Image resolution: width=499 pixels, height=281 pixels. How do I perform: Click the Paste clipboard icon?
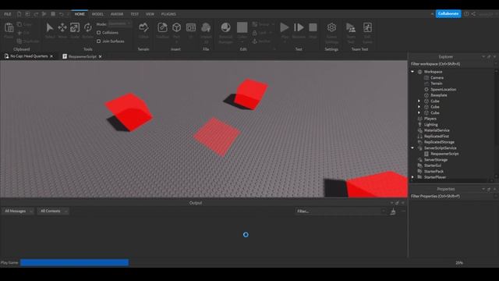coord(9,29)
